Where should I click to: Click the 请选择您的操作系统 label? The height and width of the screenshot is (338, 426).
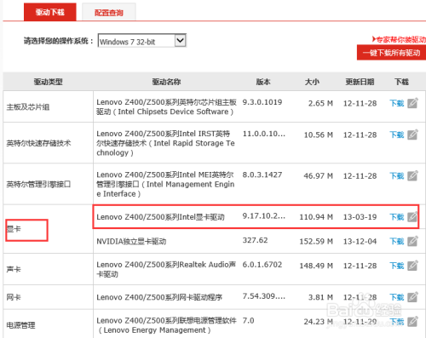pos(59,41)
